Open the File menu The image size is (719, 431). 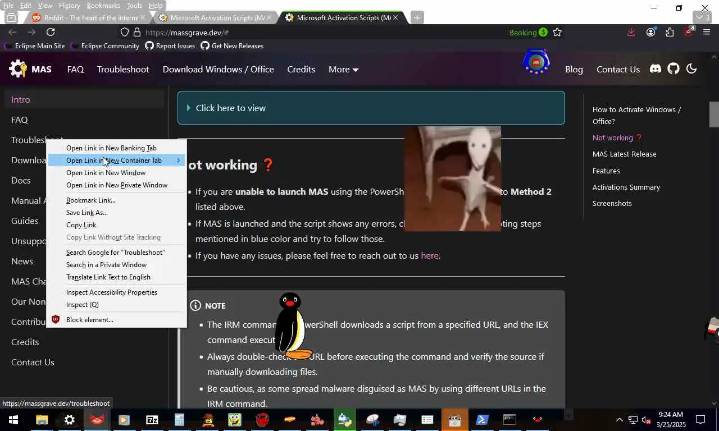pos(8,6)
